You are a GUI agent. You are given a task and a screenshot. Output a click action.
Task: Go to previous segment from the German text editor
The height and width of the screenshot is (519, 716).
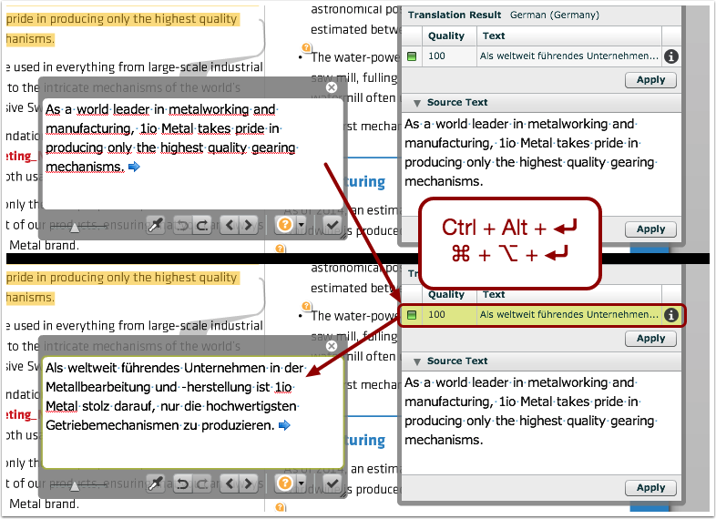(230, 483)
